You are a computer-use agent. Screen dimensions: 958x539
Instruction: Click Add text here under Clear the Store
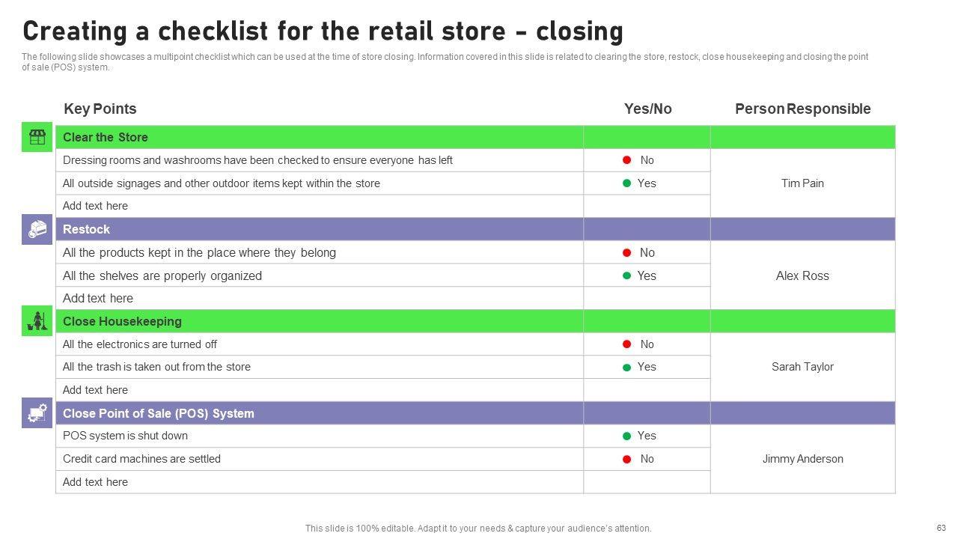pos(96,206)
